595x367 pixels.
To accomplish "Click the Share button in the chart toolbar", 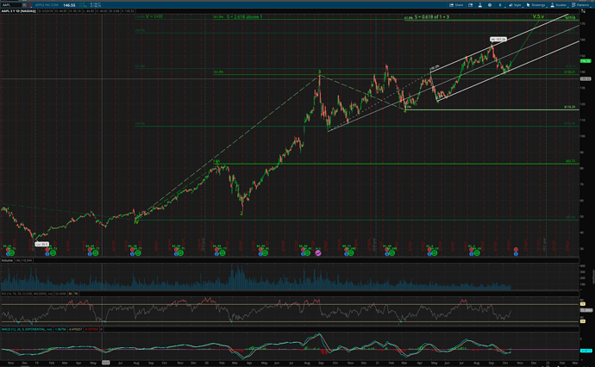I will point(456,5).
